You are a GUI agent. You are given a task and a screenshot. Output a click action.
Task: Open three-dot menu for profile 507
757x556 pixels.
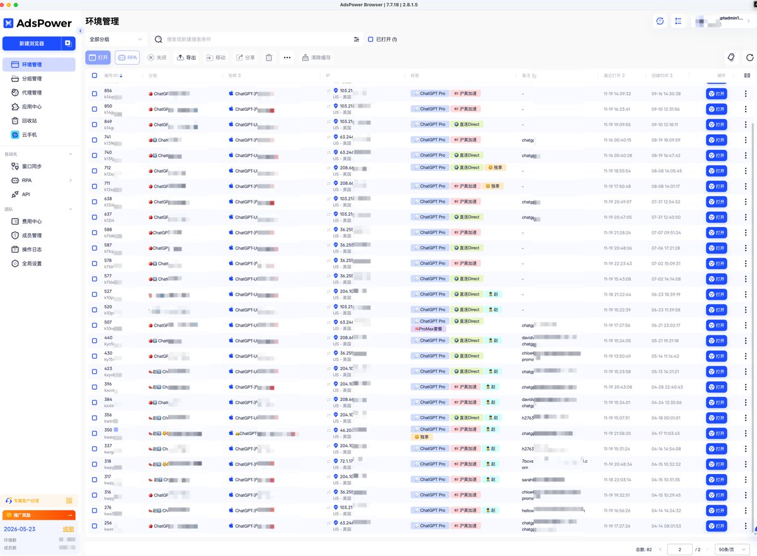tap(746, 325)
